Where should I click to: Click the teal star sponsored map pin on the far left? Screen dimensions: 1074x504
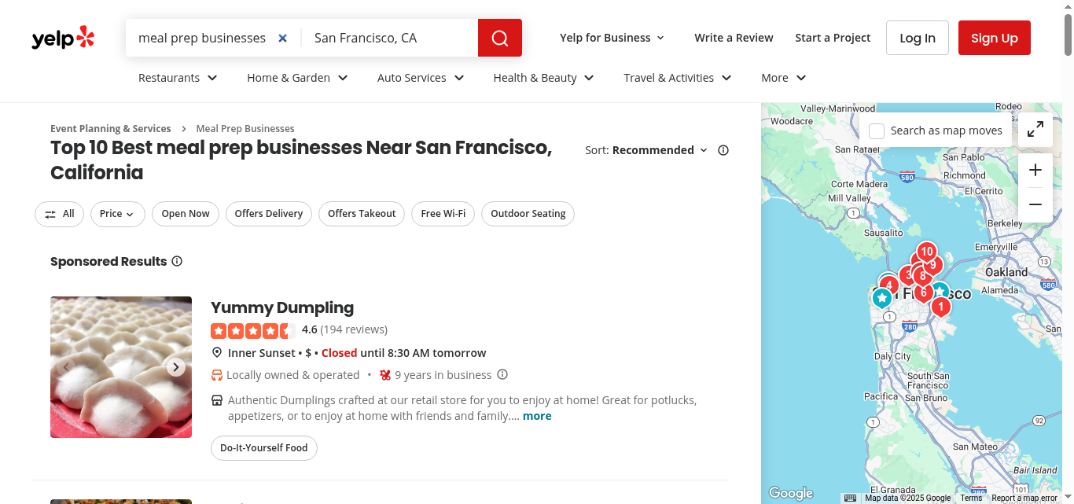point(882,298)
